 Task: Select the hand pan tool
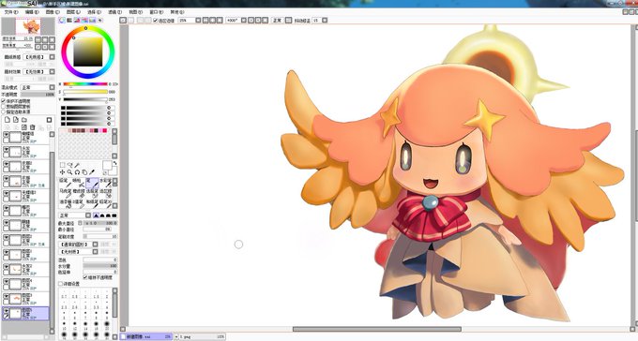coord(84,172)
